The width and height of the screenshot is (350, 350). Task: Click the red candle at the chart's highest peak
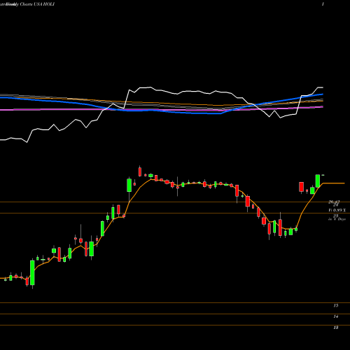coord(140,171)
